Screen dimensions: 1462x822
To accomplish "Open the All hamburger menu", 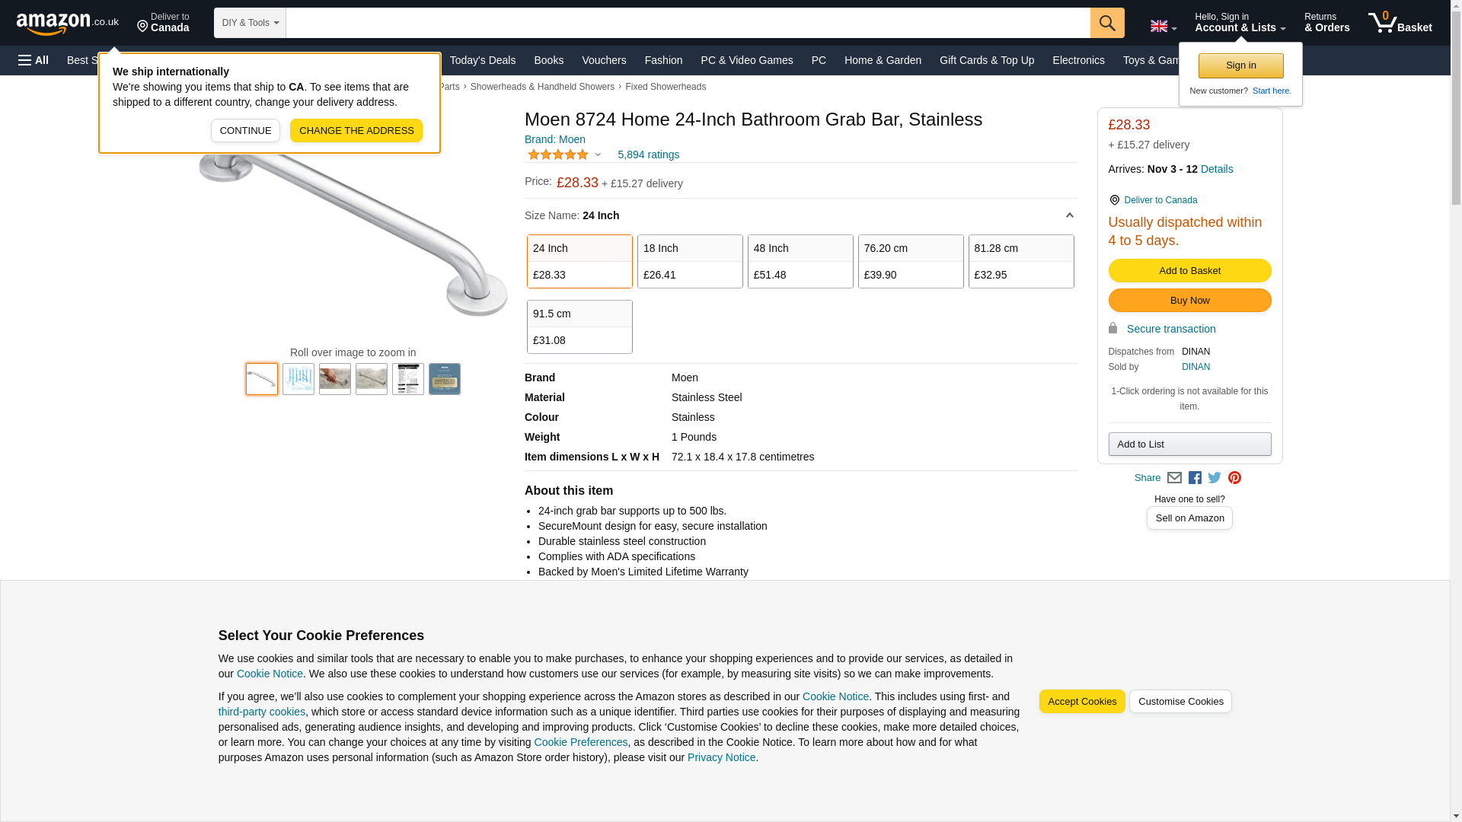I will (x=34, y=60).
